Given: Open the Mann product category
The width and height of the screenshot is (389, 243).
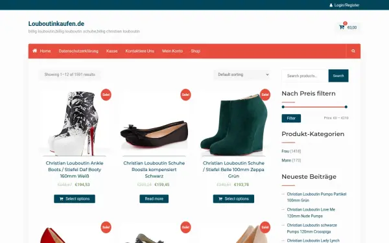Looking at the screenshot, I should (287, 161).
